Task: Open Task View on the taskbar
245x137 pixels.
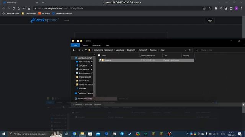Action: [x=66, y=134]
